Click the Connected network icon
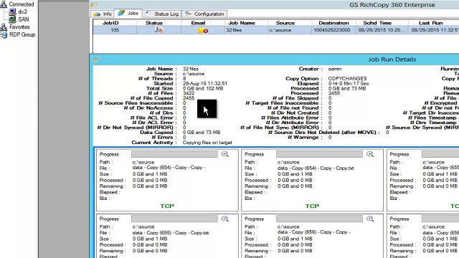Image resolution: width=459 pixels, height=258 pixels. point(4,4)
